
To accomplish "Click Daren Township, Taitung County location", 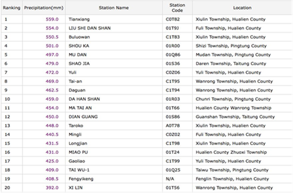I will (x=231, y=63).
